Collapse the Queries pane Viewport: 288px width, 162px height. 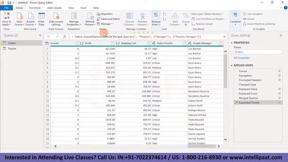40,35
